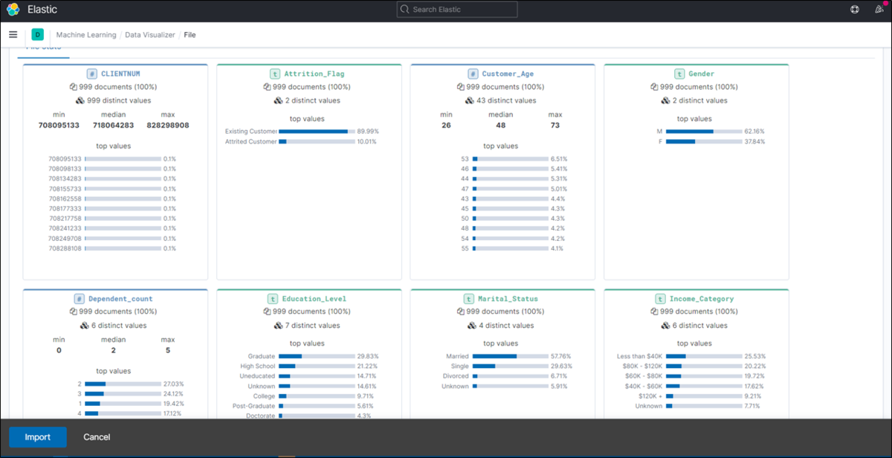892x458 pixels.
Task: Click the CLIENTNUM number type icon
Action: [x=92, y=74]
